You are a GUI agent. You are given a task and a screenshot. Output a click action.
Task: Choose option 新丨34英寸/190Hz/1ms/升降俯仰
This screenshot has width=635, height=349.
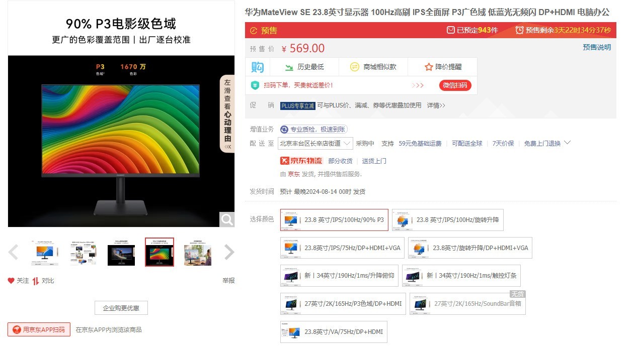pyautogui.click(x=339, y=276)
